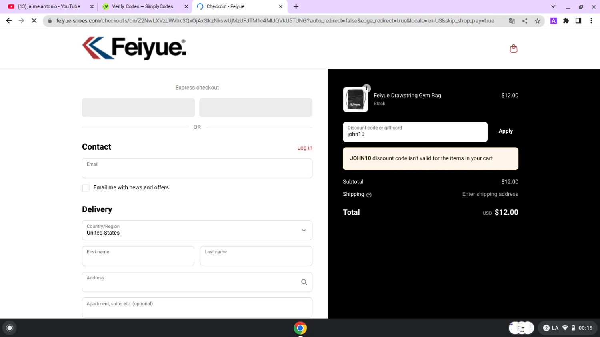Click the Subtotal $12.00 amount

point(510,182)
